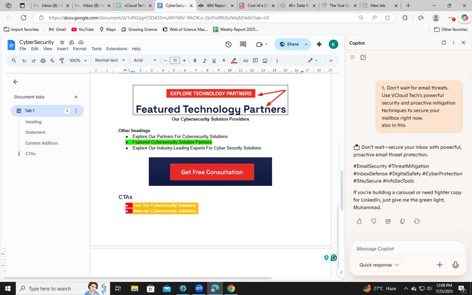Add comment from toolbar
The height and width of the screenshot is (295, 472).
(255, 61)
